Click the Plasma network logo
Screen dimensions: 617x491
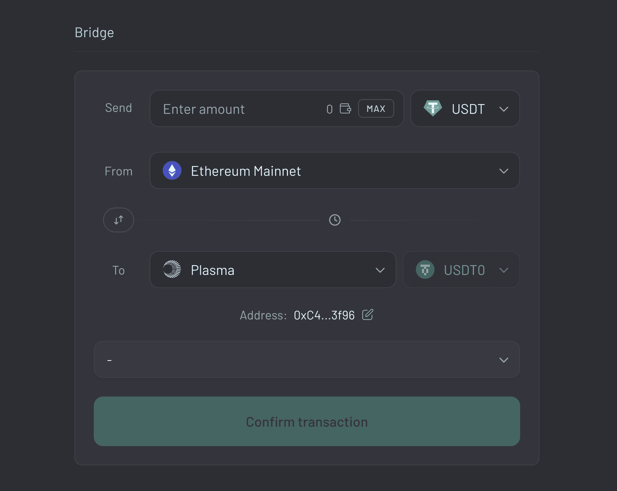[172, 270]
